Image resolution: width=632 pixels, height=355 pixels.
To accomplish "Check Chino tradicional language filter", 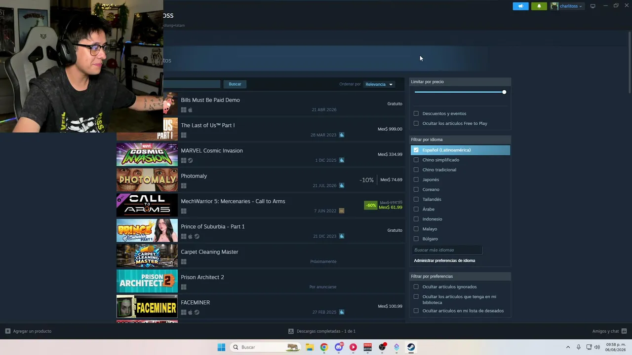I will pyautogui.click(x=416, y=170).
